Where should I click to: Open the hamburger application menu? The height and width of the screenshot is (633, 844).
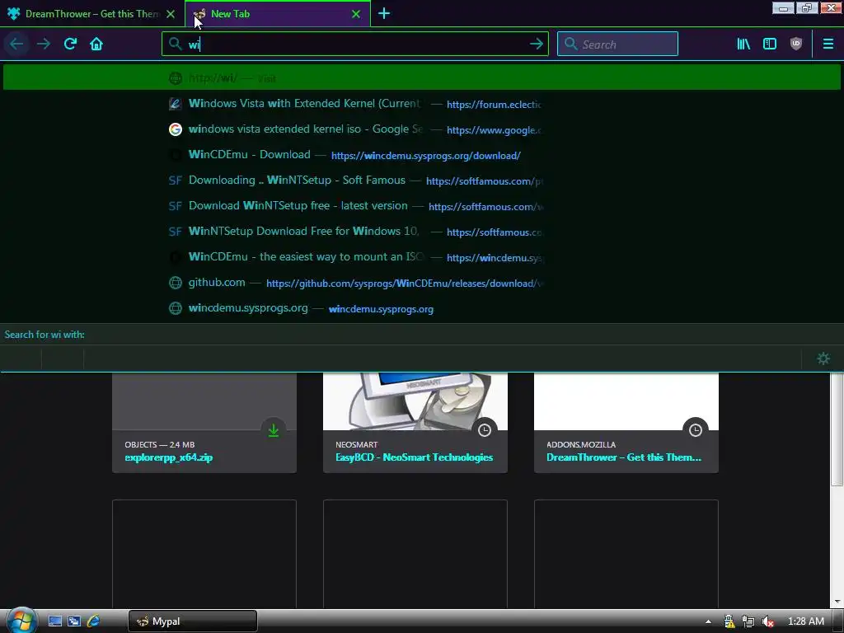828,45
